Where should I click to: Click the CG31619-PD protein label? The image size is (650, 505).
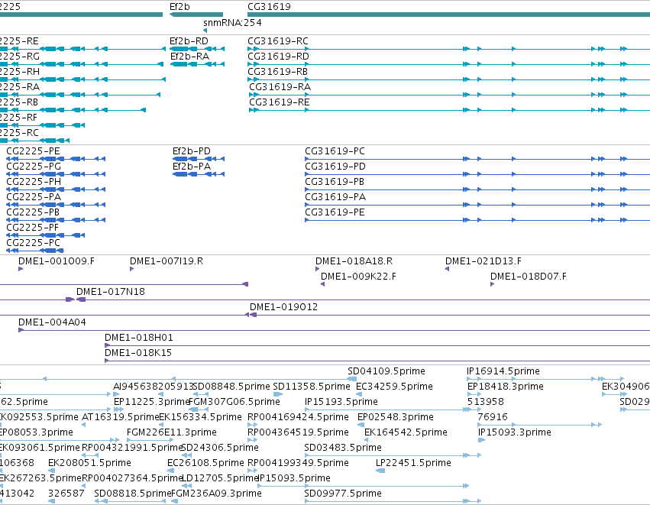335,167
